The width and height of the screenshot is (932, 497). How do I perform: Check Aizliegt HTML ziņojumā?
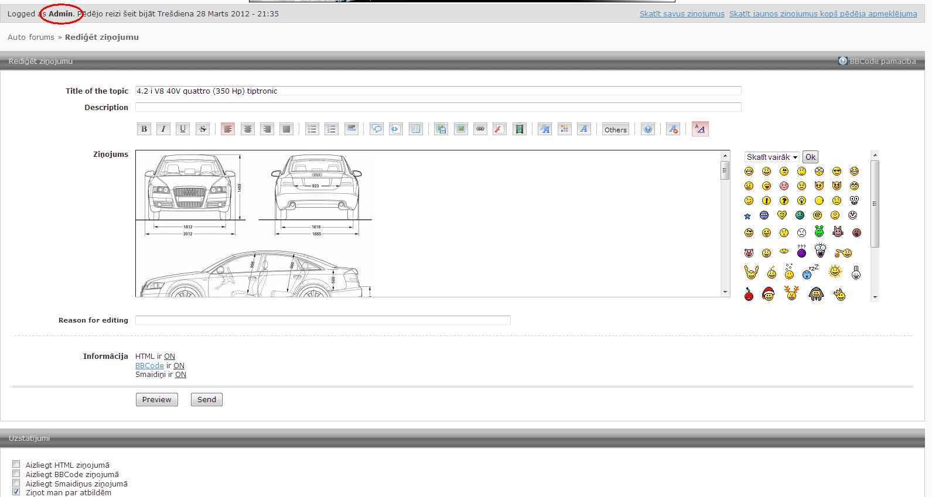[16, 464]
